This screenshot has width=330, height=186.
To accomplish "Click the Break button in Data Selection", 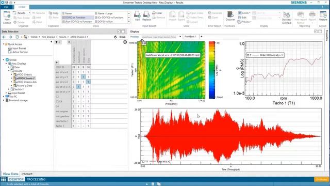I will 123,37.
